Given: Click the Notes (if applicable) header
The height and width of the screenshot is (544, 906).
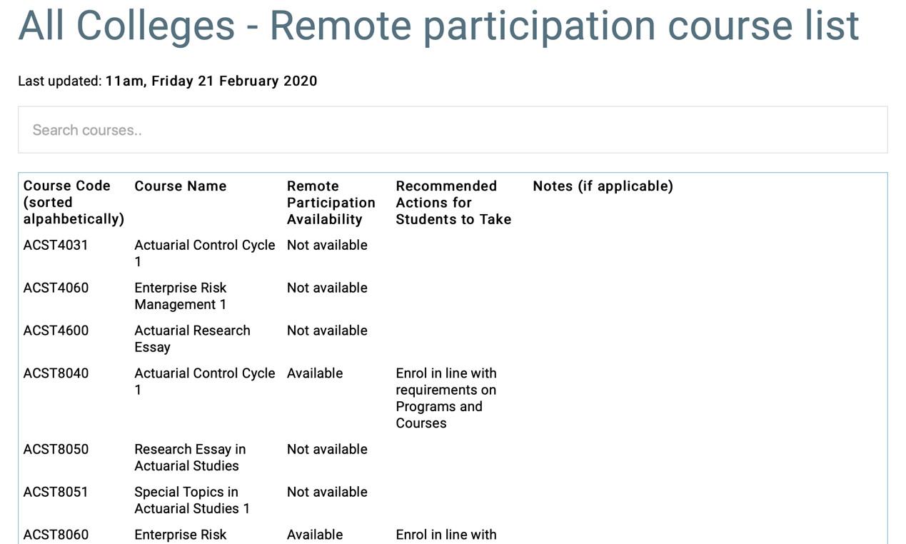Looking at the screenshot, I should point(603,186).
